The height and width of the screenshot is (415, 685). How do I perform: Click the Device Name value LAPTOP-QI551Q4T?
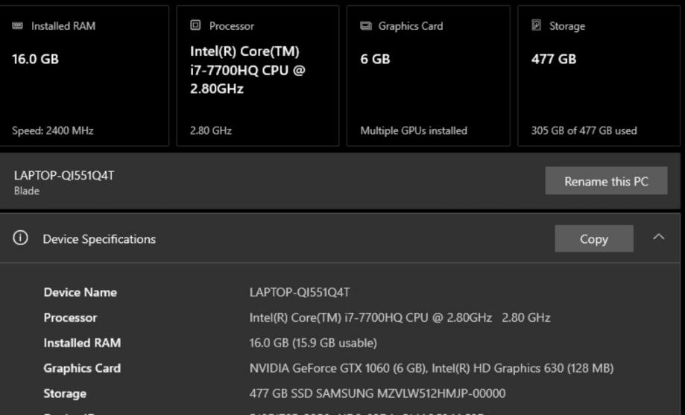[x=300, y=292]
